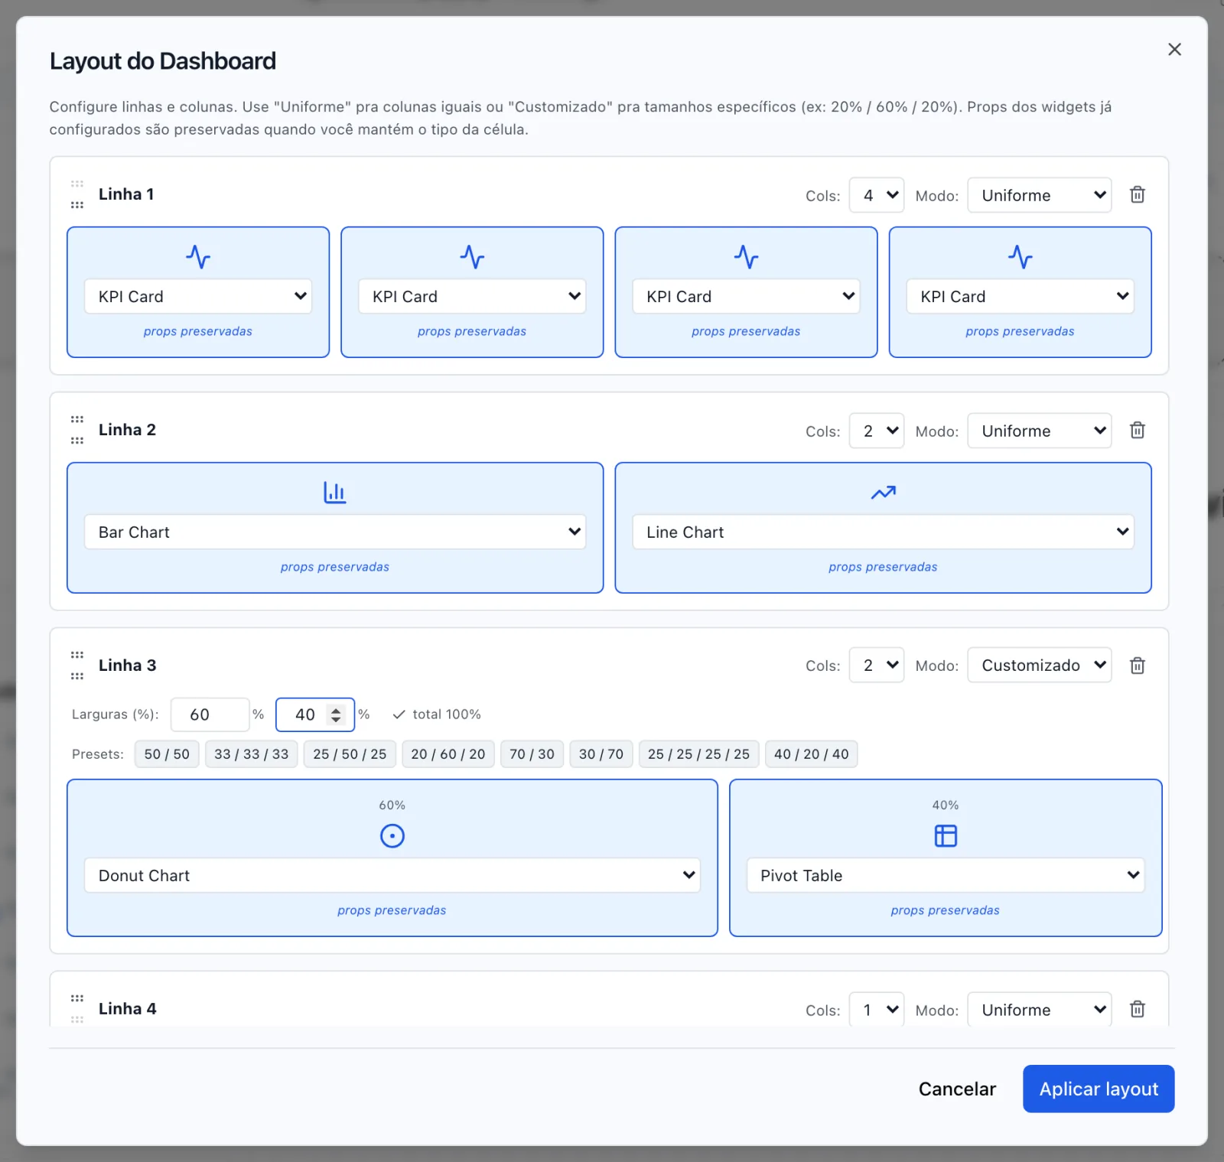Screen dimensions: 1224x1162
Task: Delete Linha 1 with trash icon
Action: pos(1138,194)
